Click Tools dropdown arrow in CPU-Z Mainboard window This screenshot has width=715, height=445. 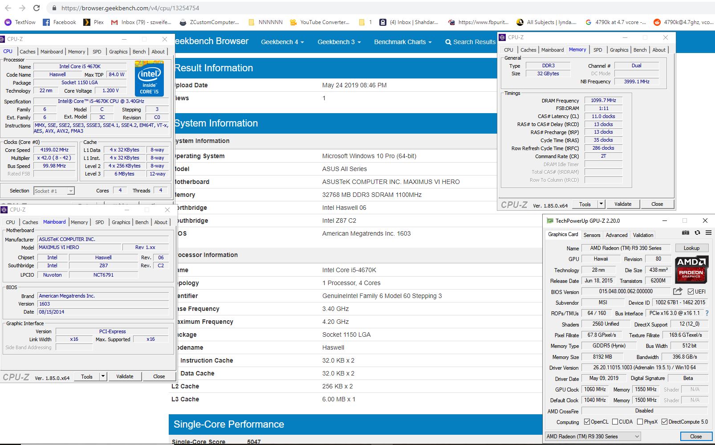click(x=103, y=376)
